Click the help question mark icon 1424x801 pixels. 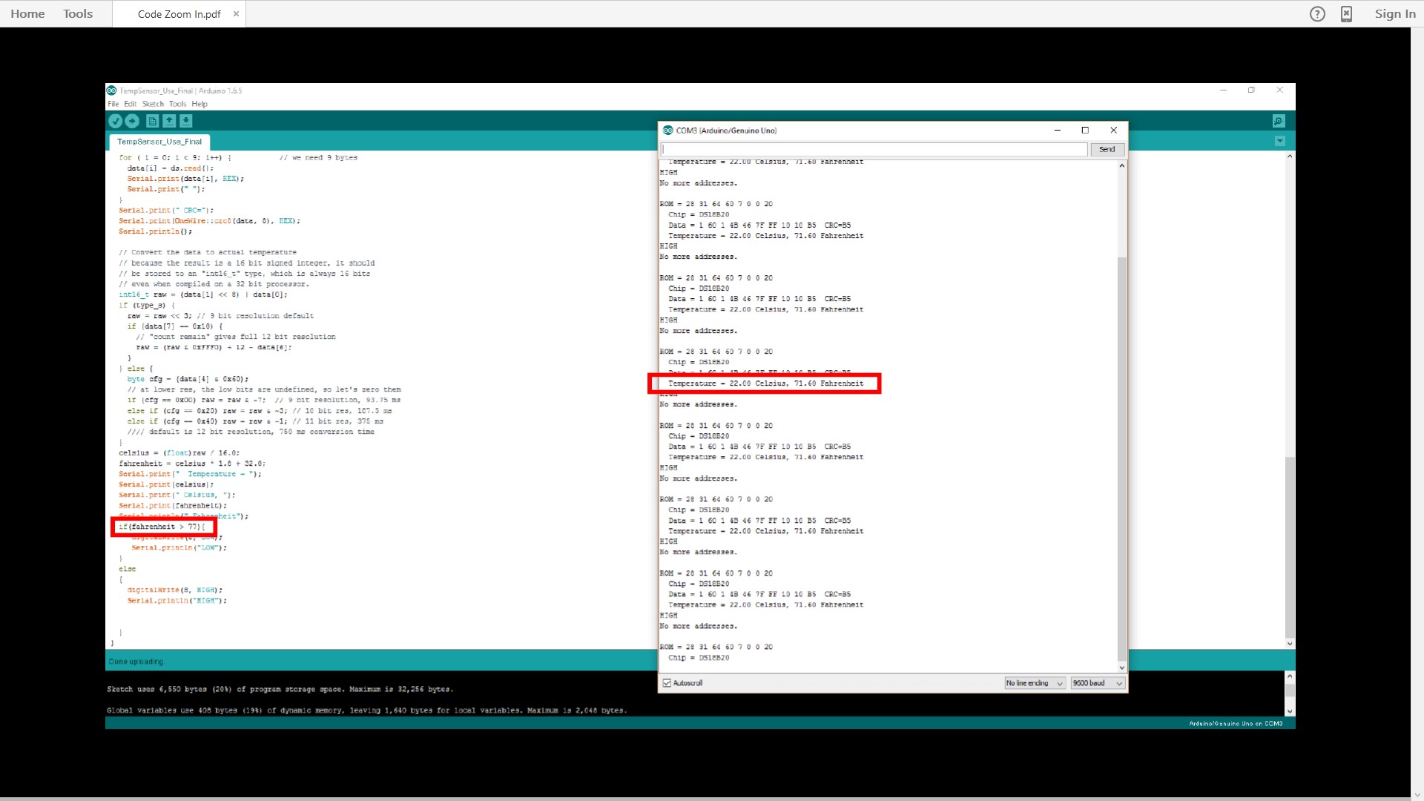pos(1317,14)
